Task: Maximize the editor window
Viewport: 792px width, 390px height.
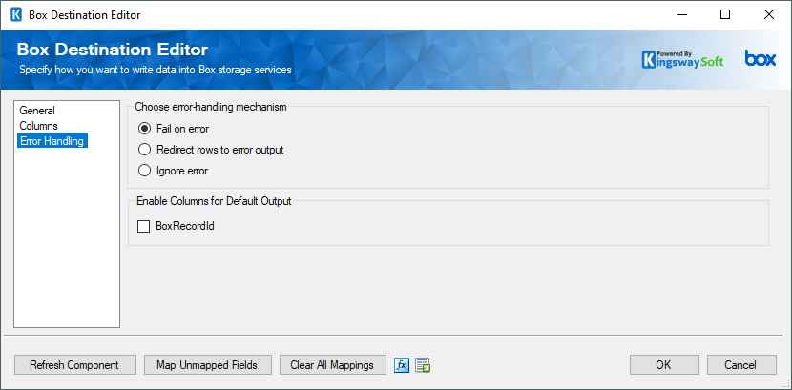Action: (725, 15)
